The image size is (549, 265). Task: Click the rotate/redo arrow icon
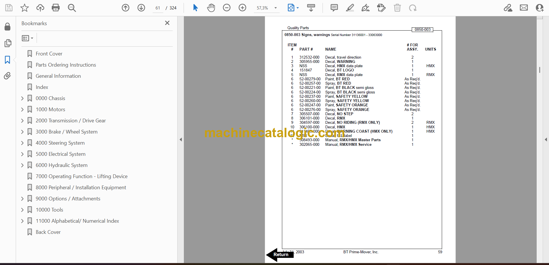coord(413,8)
